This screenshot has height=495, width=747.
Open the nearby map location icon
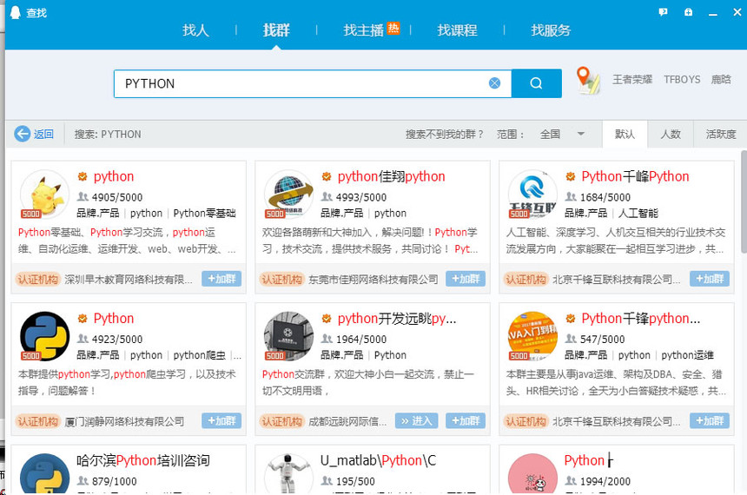tap(587, 80)
